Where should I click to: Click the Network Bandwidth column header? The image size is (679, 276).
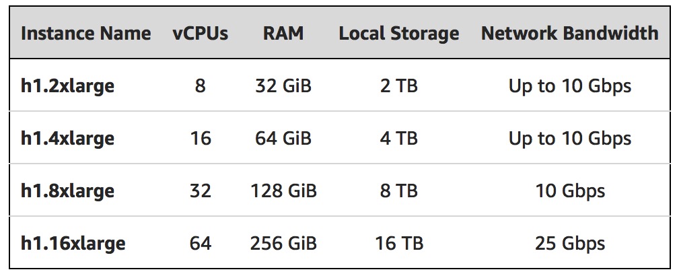click(x=570, y=34)
